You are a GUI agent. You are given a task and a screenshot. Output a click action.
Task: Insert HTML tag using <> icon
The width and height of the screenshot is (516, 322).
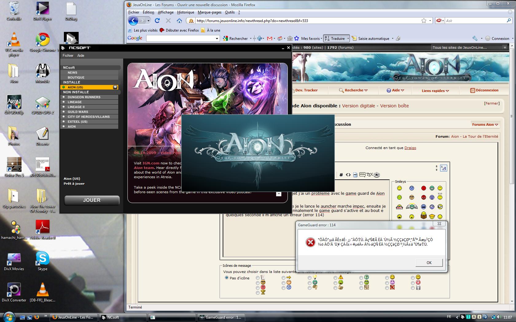[348, 175]
